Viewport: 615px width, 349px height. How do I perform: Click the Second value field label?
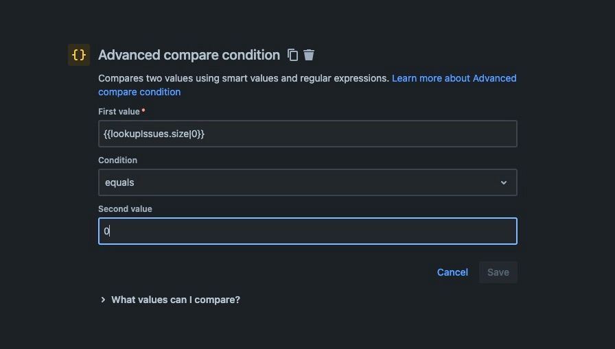[125, 208]
